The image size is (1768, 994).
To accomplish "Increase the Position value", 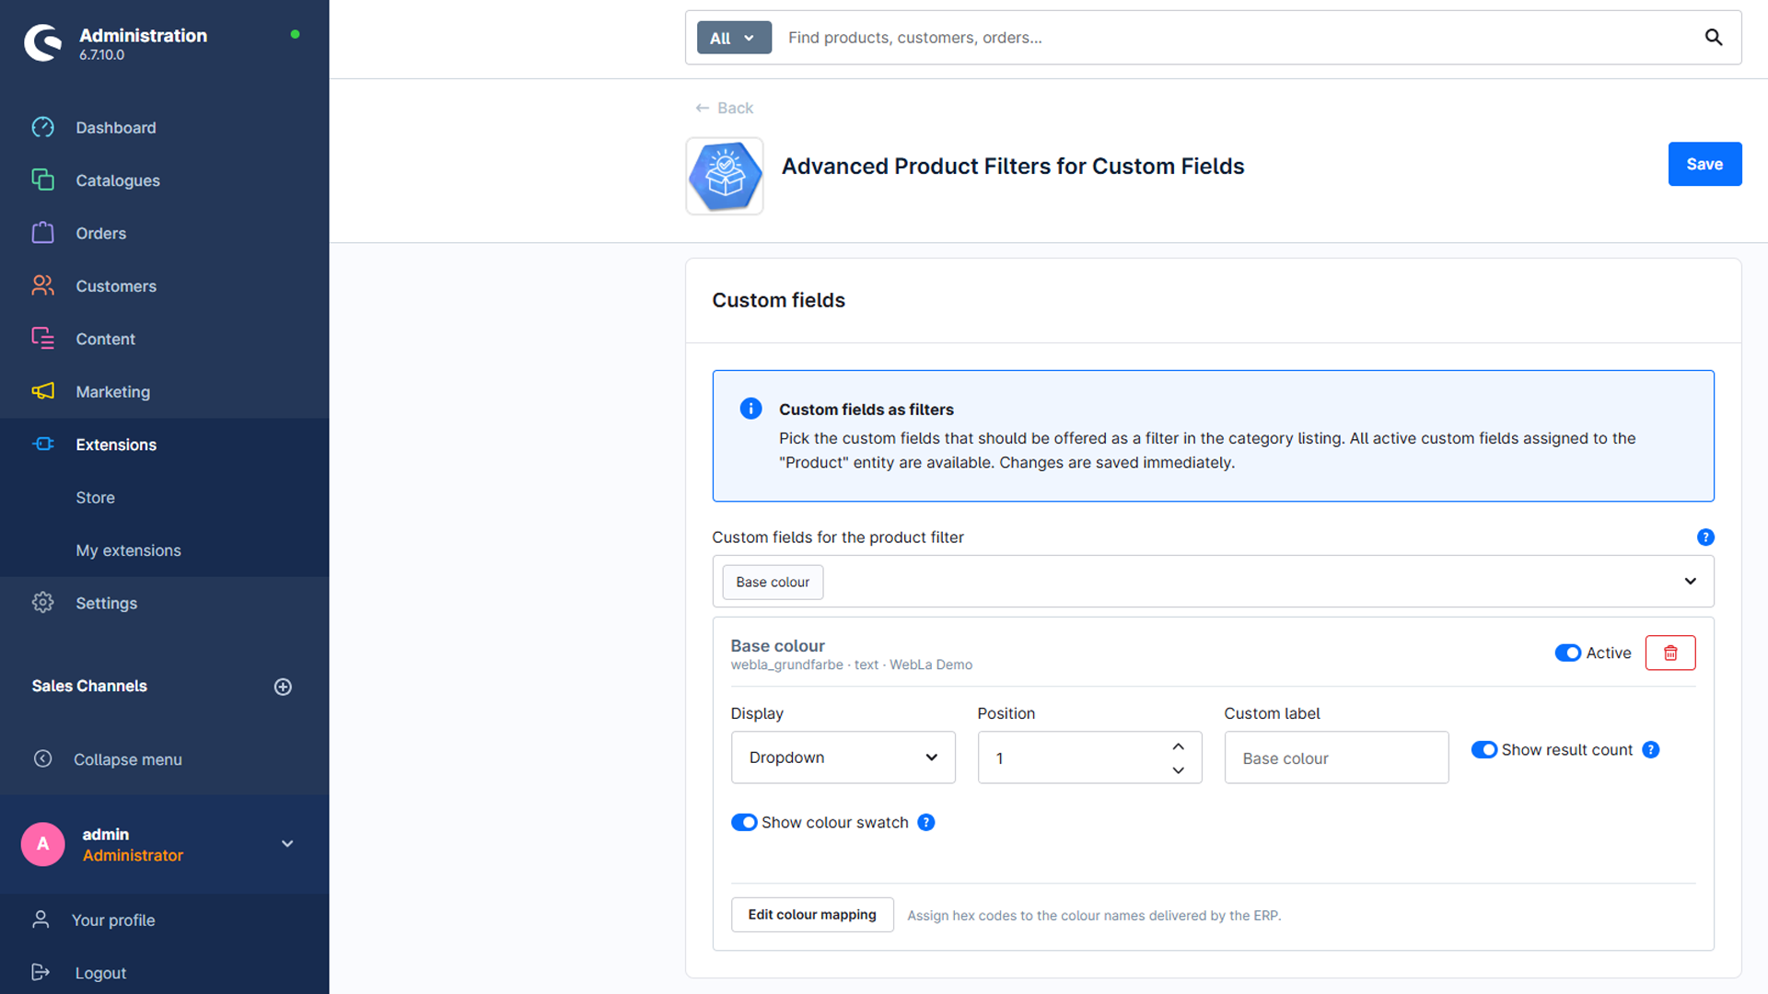I will tap(1178, 746).
